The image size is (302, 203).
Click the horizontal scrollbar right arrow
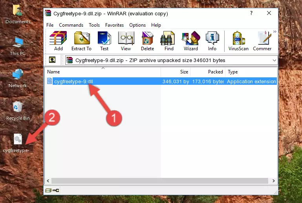tap(273, 181)
